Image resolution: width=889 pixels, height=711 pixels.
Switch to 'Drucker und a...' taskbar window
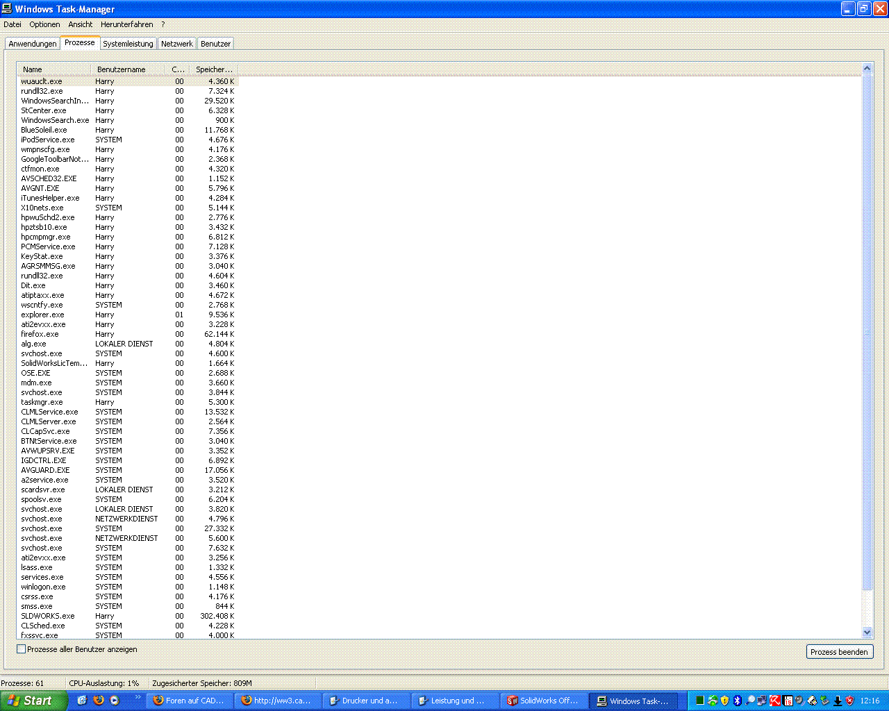(x=365, y=701)
